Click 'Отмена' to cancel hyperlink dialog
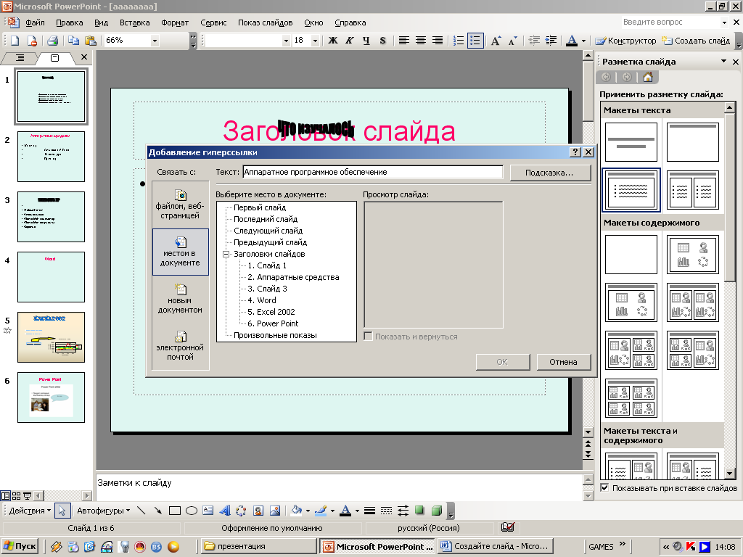Image resolution: width=743 pixels, height=557 pixels. [x=563, y=362]
